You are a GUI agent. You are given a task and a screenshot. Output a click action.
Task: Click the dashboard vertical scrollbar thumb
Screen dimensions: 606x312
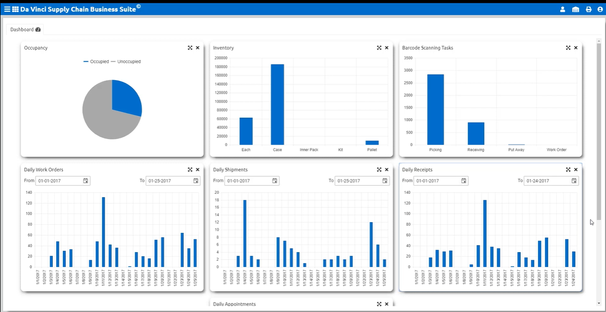coord(599,132)
